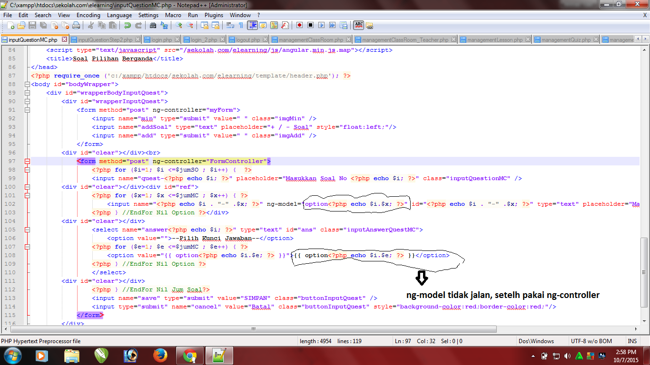
Task: Toggle INS insert mode in status bar
Action: tap(632, 341)
